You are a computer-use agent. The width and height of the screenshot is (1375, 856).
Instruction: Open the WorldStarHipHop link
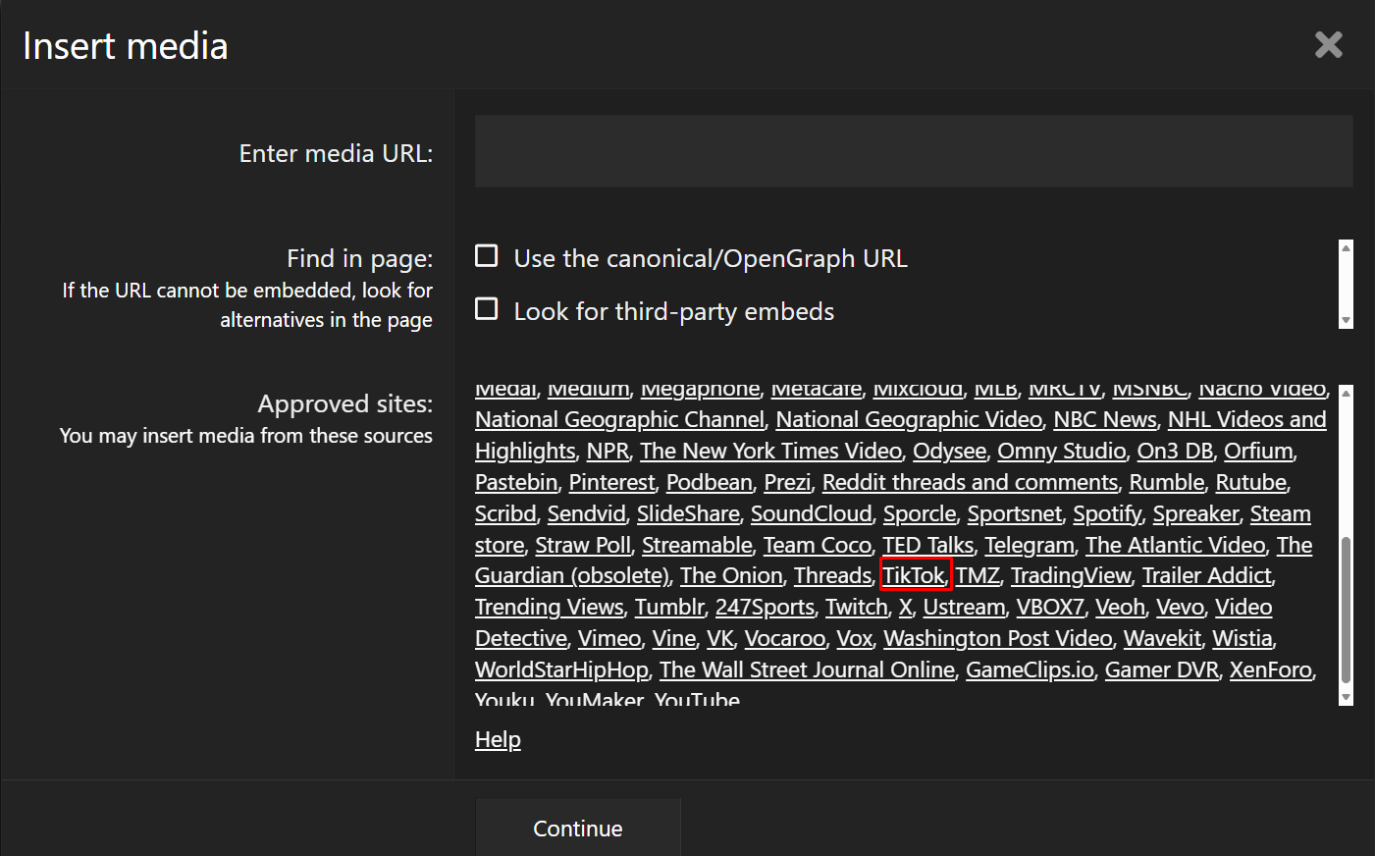561,670
